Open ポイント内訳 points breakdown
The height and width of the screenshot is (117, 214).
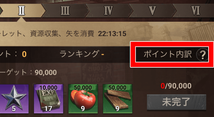(x=172, y=55)
